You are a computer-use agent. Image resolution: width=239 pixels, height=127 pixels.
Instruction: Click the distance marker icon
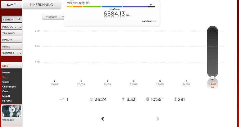[x=123, y=99]
